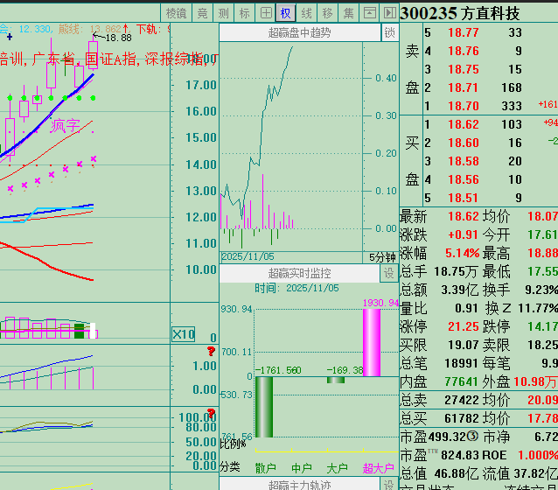Click the X10 volume scale box
This screenshot has height=490, width=558.
[x=183, y=334]
